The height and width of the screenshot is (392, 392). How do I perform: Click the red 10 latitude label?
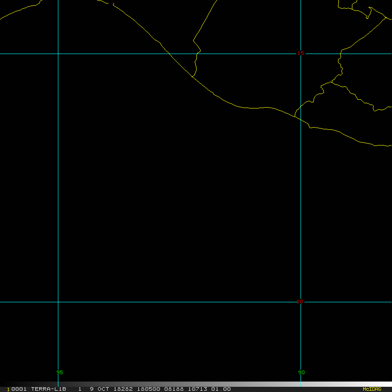300,301
